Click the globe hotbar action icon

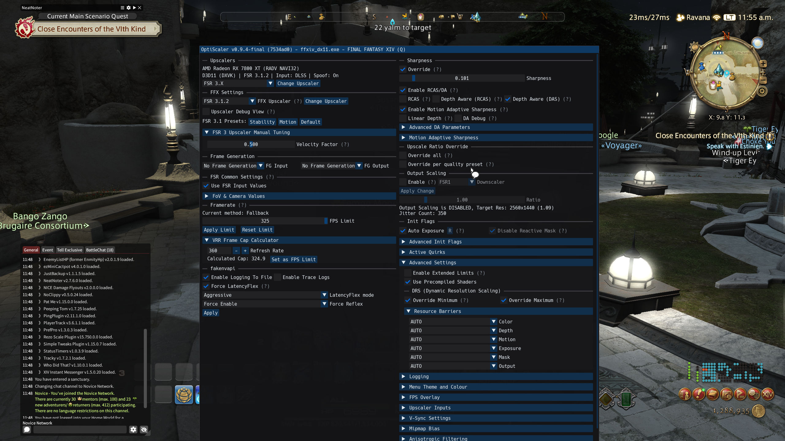(x=184, y=395)
